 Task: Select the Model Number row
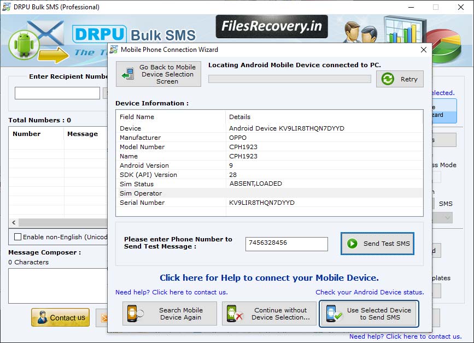[x=270, y=147]
